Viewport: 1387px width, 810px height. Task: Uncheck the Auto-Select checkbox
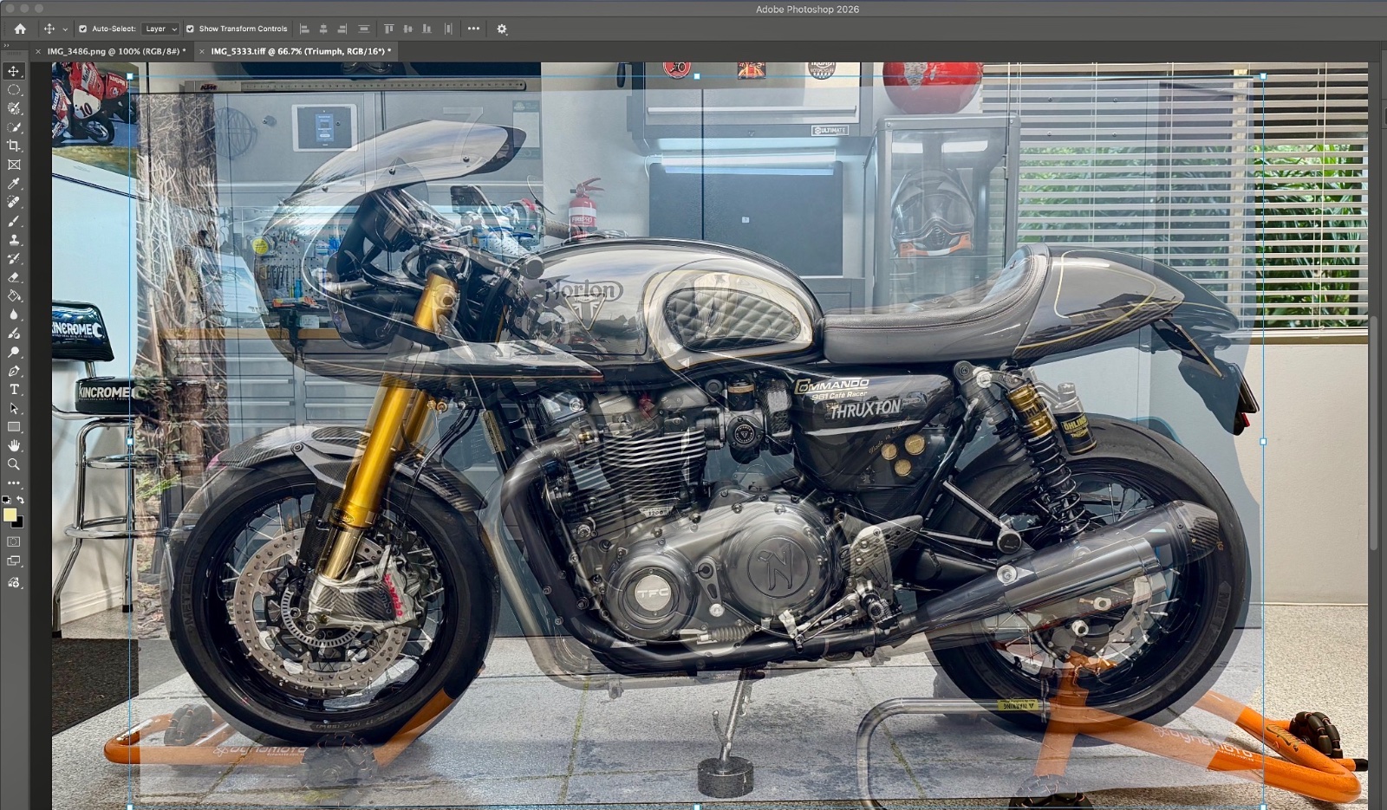(82, 29)
